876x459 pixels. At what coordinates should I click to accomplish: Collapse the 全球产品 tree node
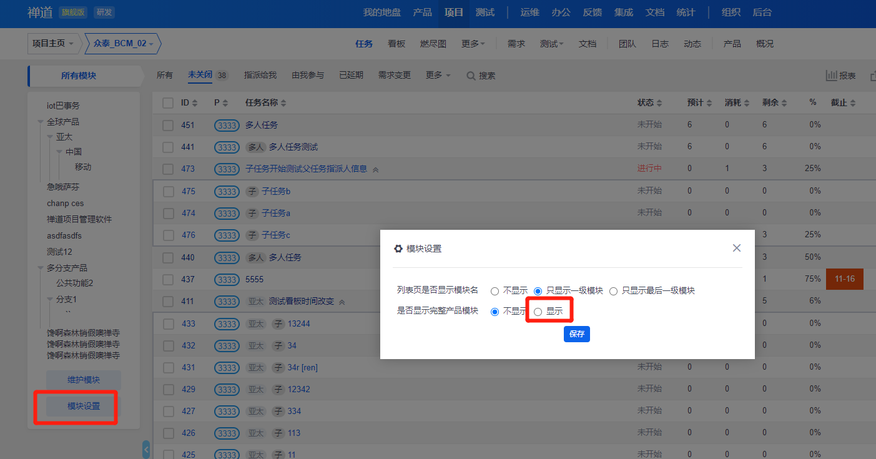pos(41,122)
